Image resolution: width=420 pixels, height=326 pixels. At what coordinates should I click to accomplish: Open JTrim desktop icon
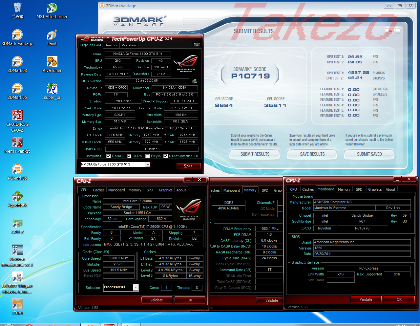point(17,306)
